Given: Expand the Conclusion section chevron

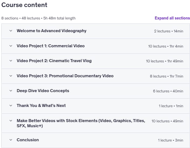Looking at the screenshot, I should point(11,140).
